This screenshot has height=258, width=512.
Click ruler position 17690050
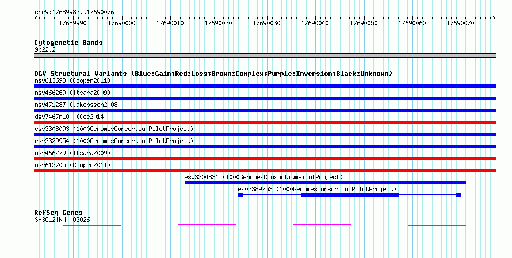pyautogui.click(x=364, y=23)
